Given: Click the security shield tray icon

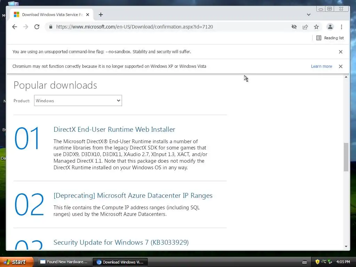Looking at the screenshot, I should 317,262.
